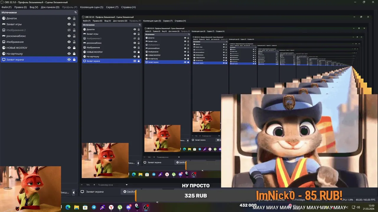Open Telegram from the taskbar

[x=94, y=207]
